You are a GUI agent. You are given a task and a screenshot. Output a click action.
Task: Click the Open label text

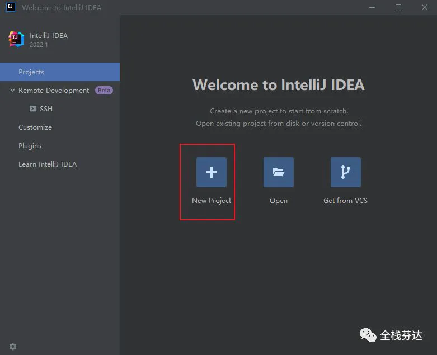[279, 201]
